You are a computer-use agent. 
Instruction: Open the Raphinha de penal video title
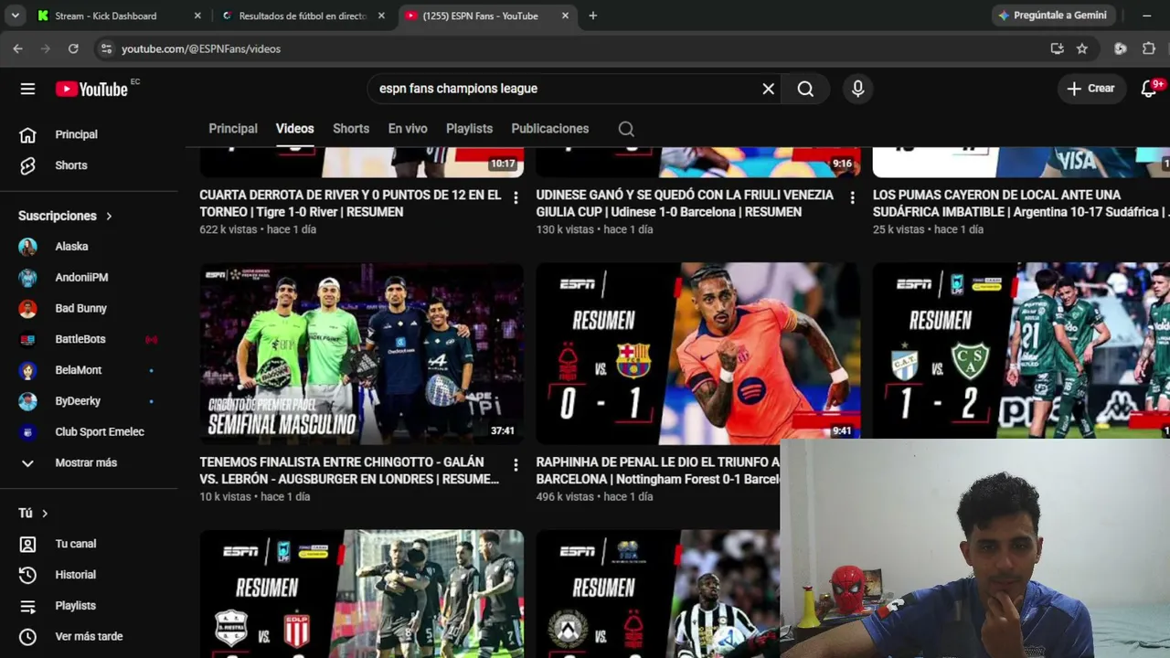click(658, 471)
